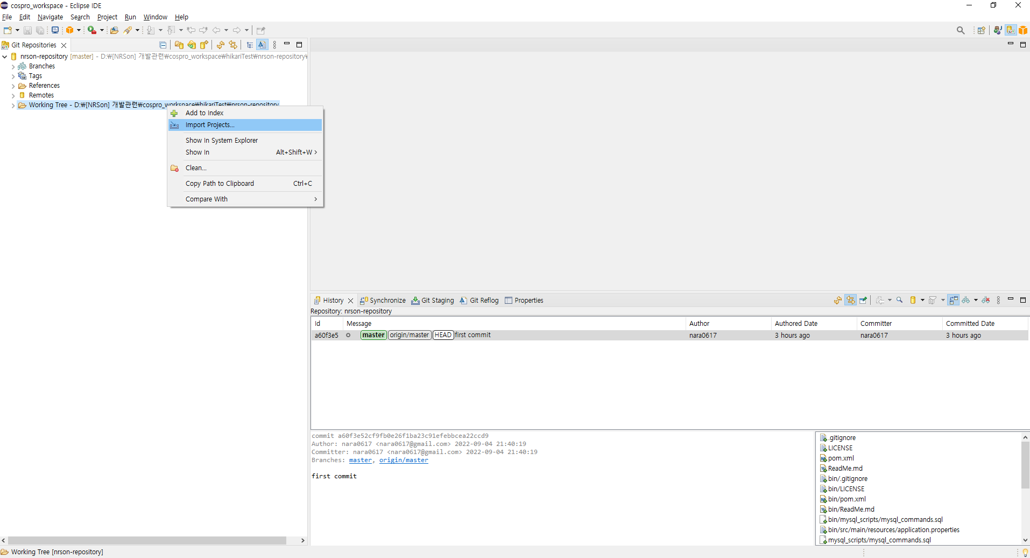Follow the master branch link in commit details
This screenshot has height=558, width=1030.
pyautogui.click(x=361, y=461)
